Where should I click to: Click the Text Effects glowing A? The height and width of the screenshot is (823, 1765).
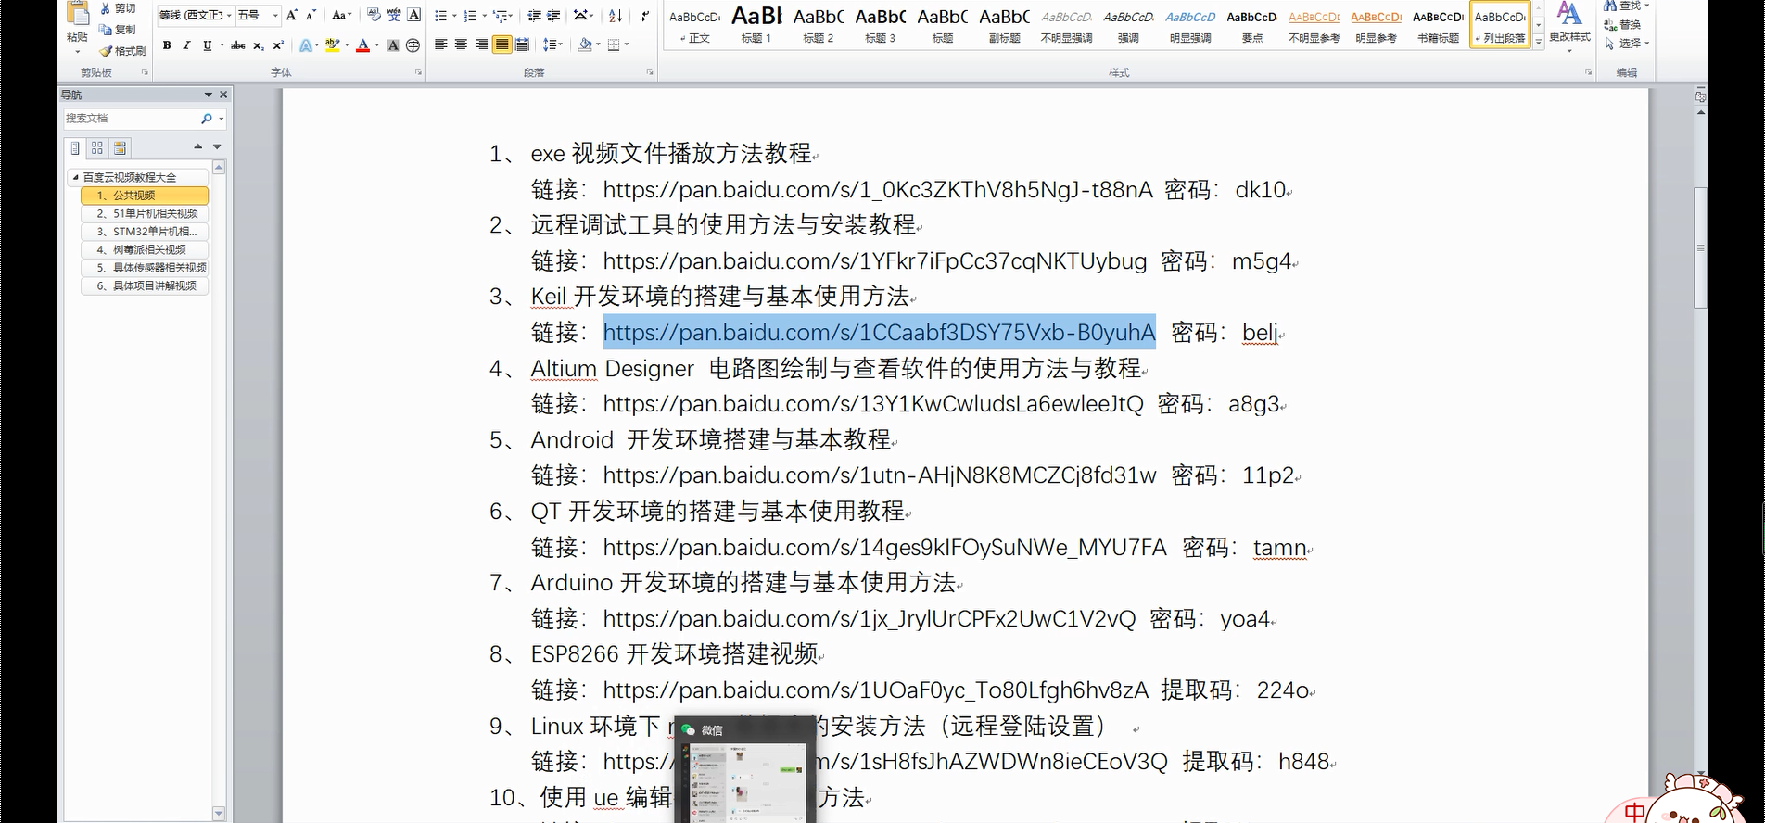(x=306, y=44)
